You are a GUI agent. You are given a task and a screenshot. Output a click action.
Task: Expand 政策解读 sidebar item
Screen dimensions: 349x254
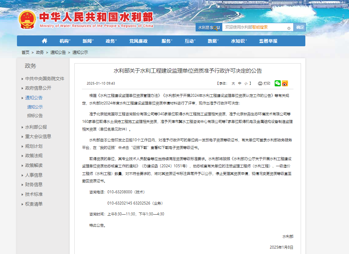click(34, 165)
